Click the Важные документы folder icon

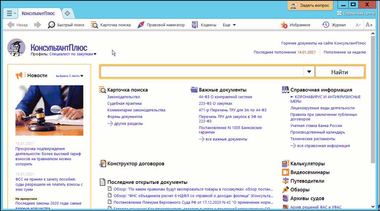194,90
